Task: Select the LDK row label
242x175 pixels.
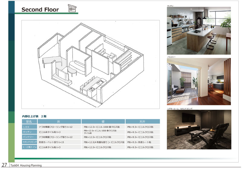Action: pyautogui.click(x=29, y=127)
